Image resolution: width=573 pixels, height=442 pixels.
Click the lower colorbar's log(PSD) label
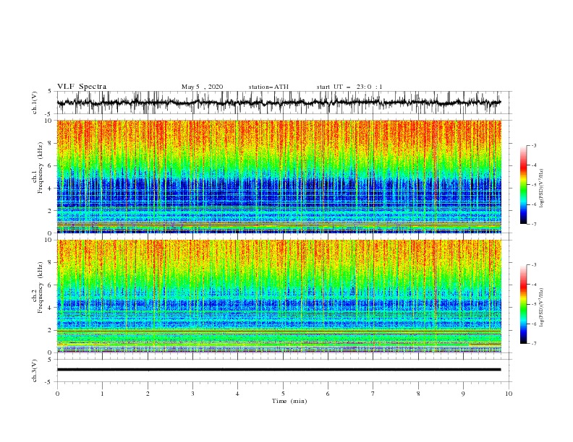541,307
